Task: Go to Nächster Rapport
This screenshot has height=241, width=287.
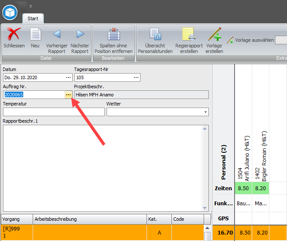Action: [x=80, y=40]
